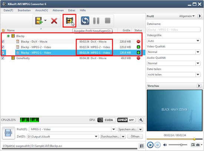Click the Durchsuchen... button
The image size is (204, 151).
tap(110, 137)
